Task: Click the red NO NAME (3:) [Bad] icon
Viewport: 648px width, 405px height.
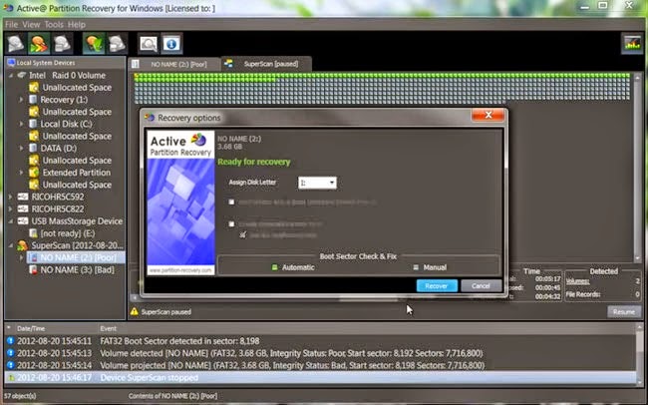Action: pos(34,270)
